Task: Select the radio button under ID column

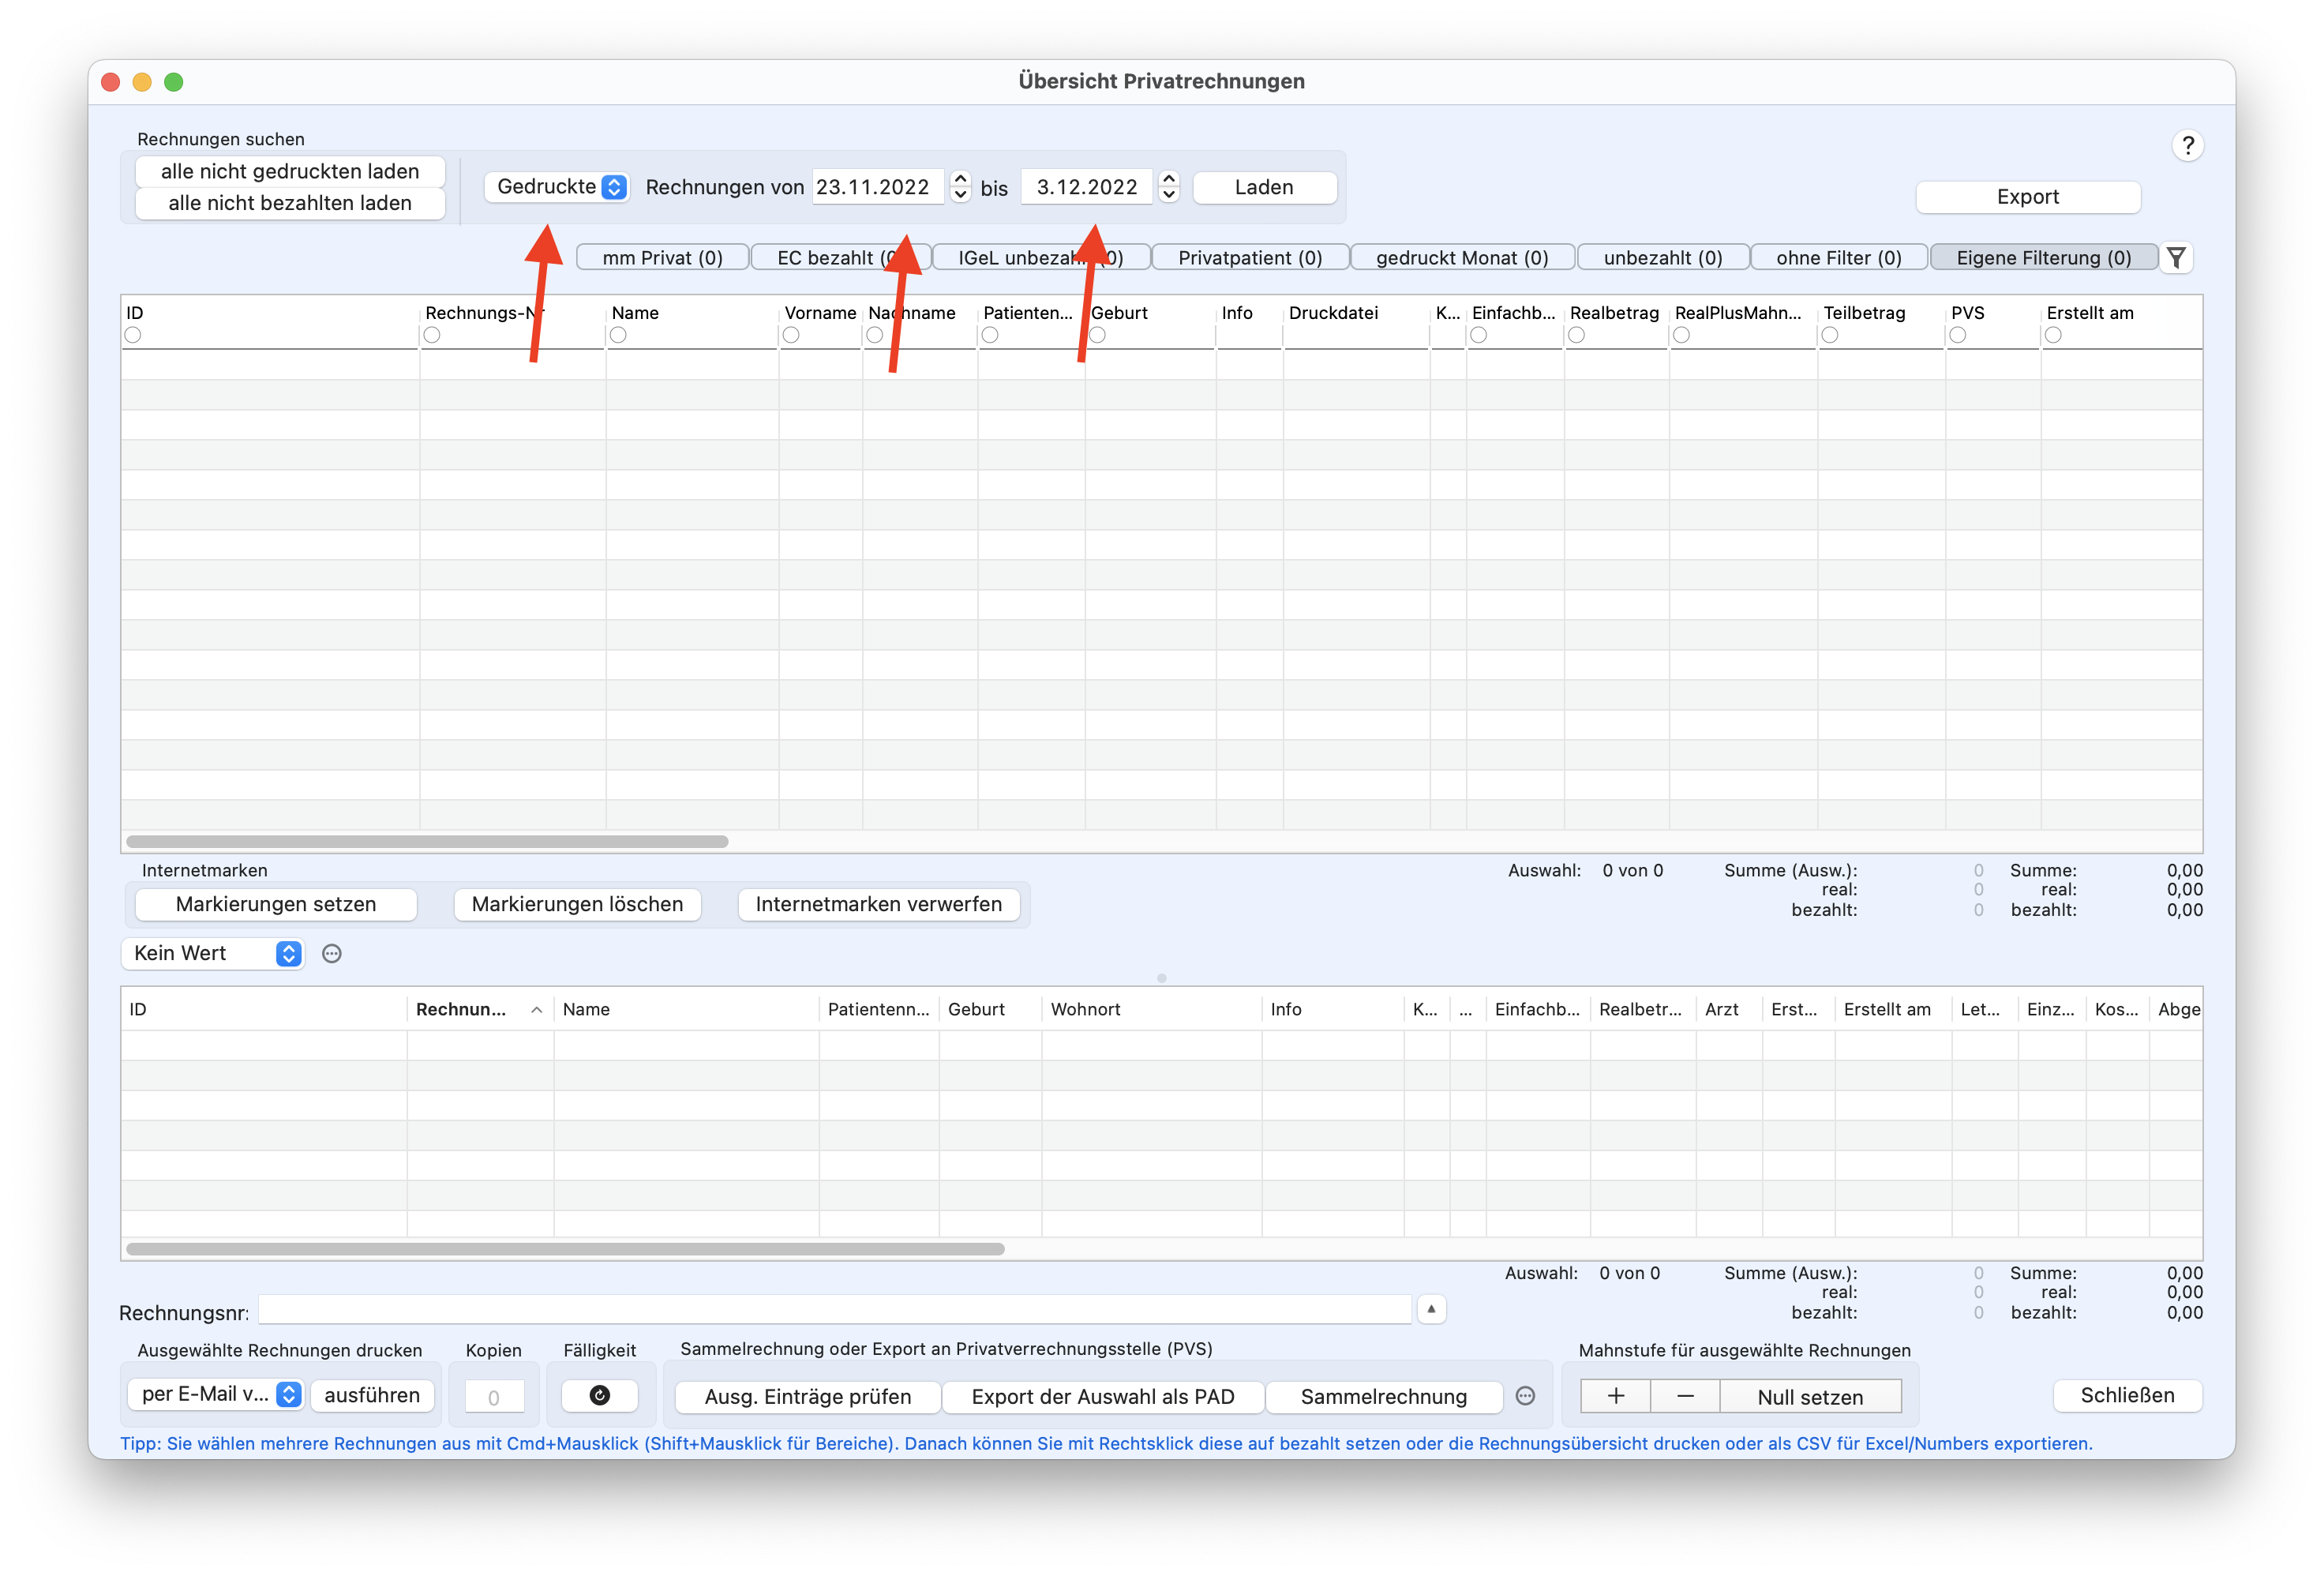Action: click(x=133, y=335)
